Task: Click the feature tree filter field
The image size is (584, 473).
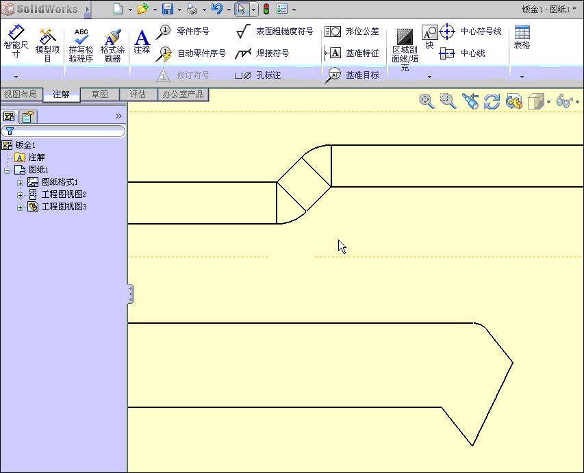Action: (63, 131)
